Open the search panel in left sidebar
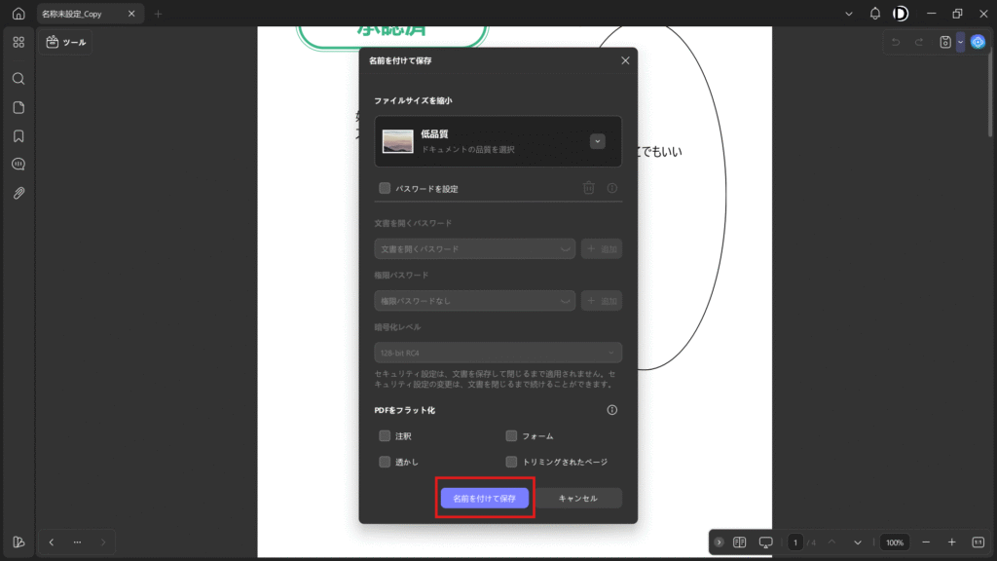Screen dimensions: 997x561 pyautogui.click(x=18, y=79)
